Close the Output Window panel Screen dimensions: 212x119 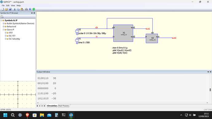tap(210, 72)
